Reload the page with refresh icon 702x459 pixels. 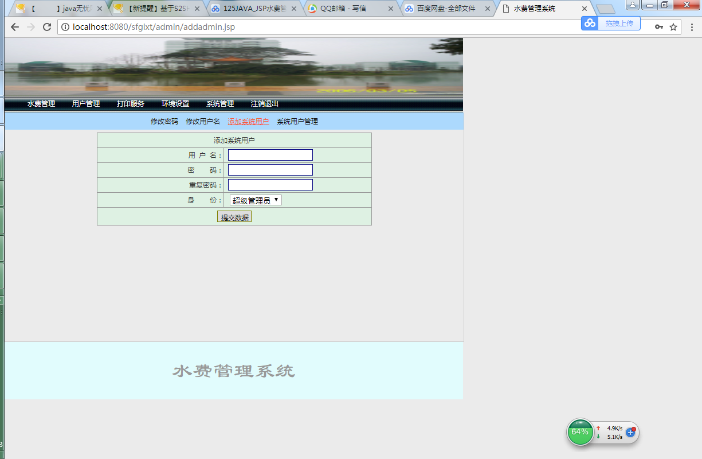[x=47, y=27]
